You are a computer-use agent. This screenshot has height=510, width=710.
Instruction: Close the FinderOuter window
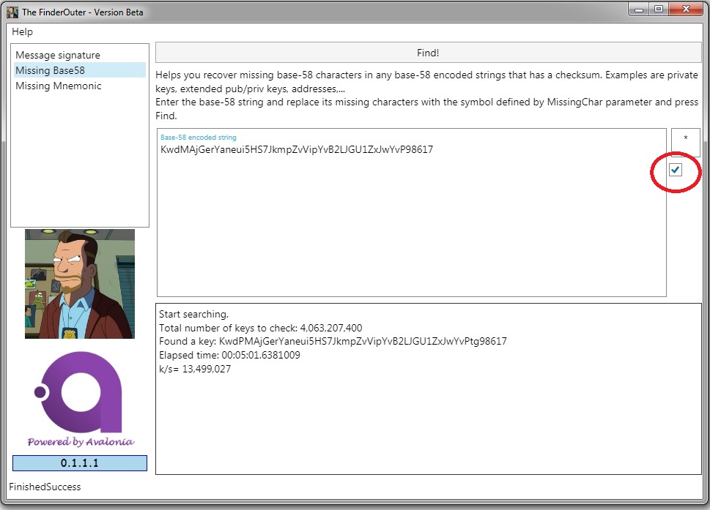[x=686, y=10]
